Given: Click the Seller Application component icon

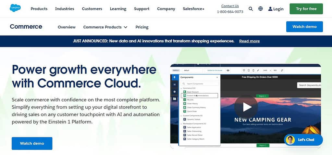Looking at the screenshot, I should [184, 127].
